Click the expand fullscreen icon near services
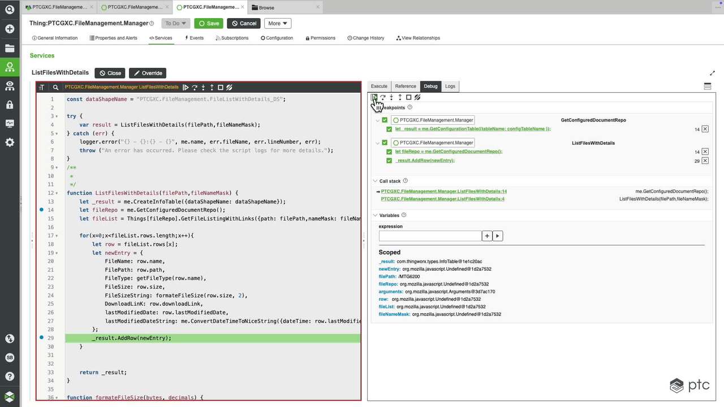The image size is (724, 407). pos(712,73)
